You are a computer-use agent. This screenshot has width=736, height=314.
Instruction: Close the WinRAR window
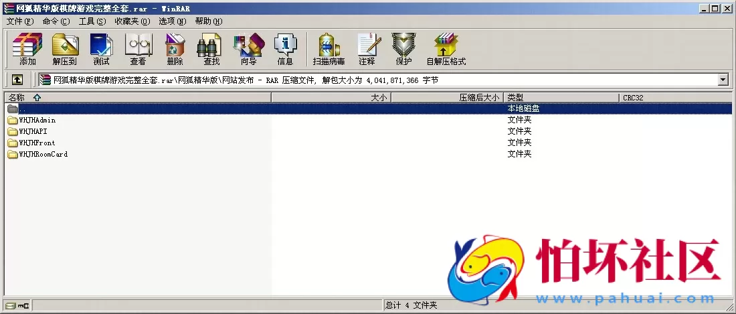(727, 8)
